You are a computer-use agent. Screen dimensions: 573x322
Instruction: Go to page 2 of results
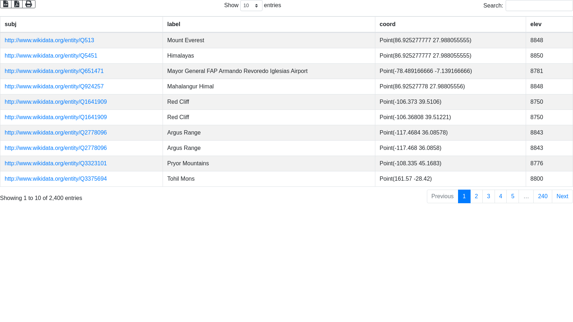coord(476,196)
